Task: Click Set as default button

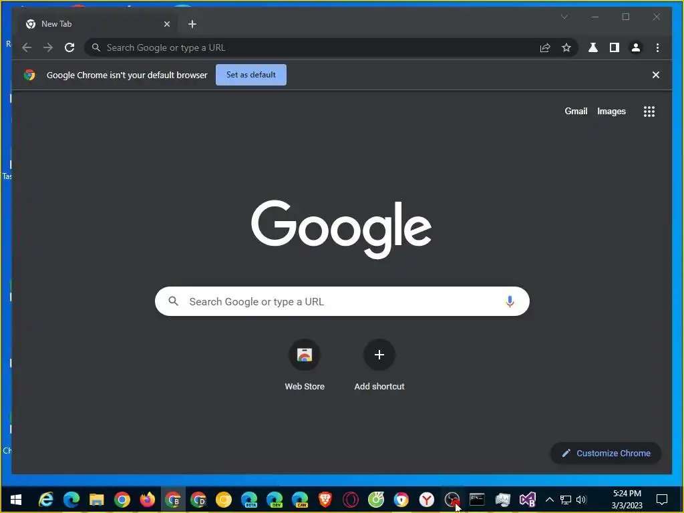Action: (251, 75)
